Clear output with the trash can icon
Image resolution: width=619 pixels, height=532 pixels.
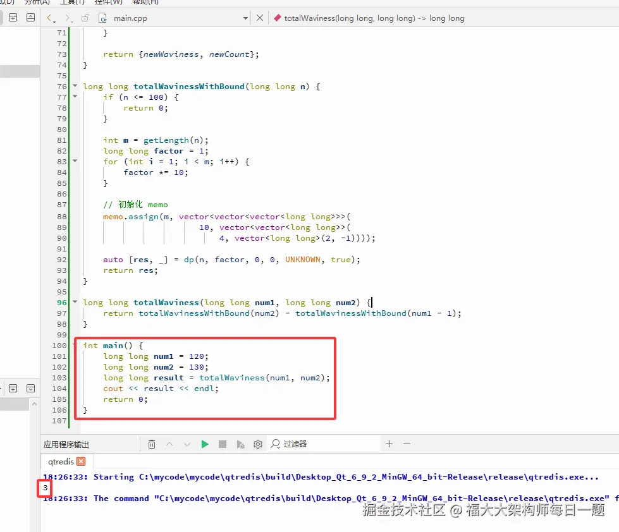(152, 444)
